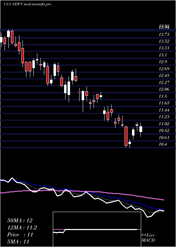Select the 13.52 price axis label
Screen dimensions: 176x247
(164, 41)
